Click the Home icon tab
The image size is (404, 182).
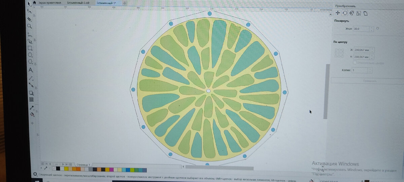coord(34,3)
